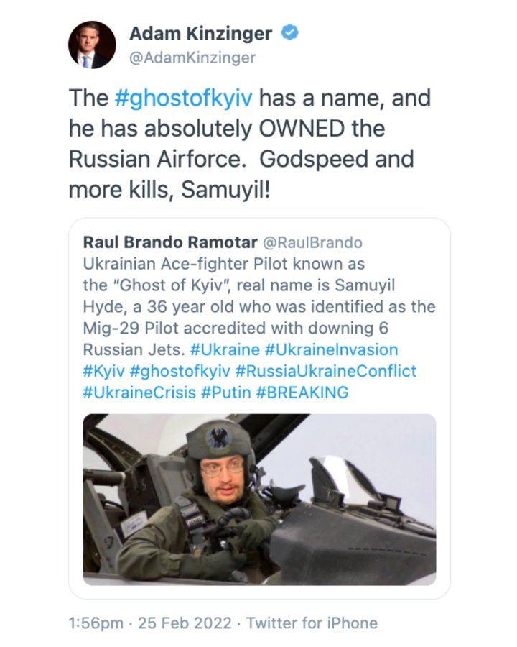Open Adam Kinzinger's profile avatar
517x647 pixels.
point(92,45)
